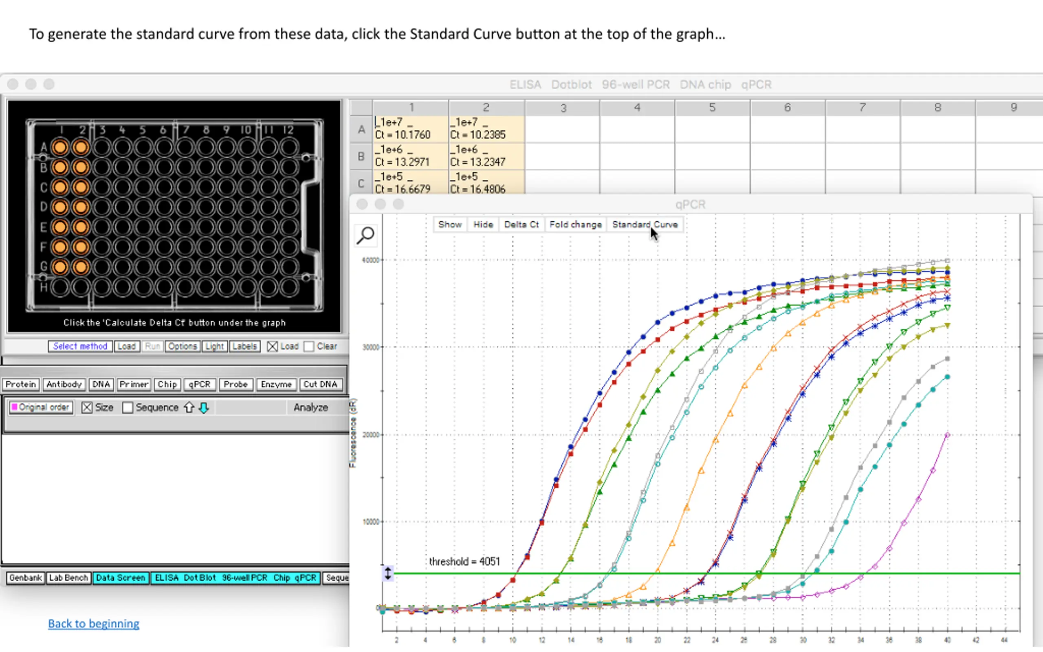This screenshot has width=1043, height=652.
Task: Click empty well H1 in the plate
Action: click(60, 287)
